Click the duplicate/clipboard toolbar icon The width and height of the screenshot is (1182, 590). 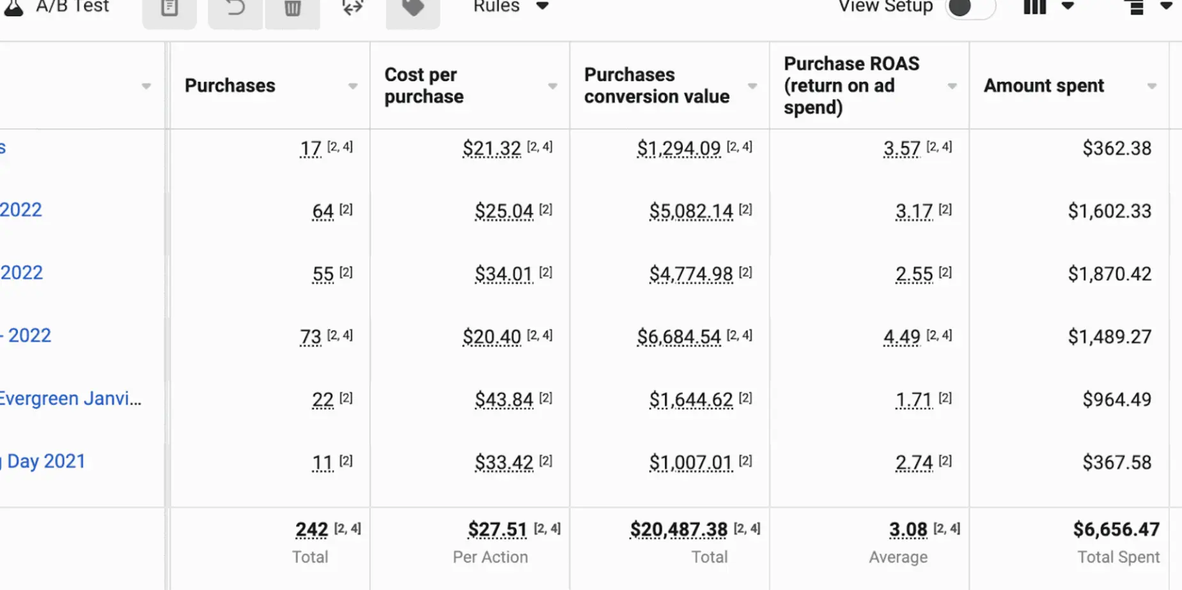pyautogui.click(x=169, y=8)
